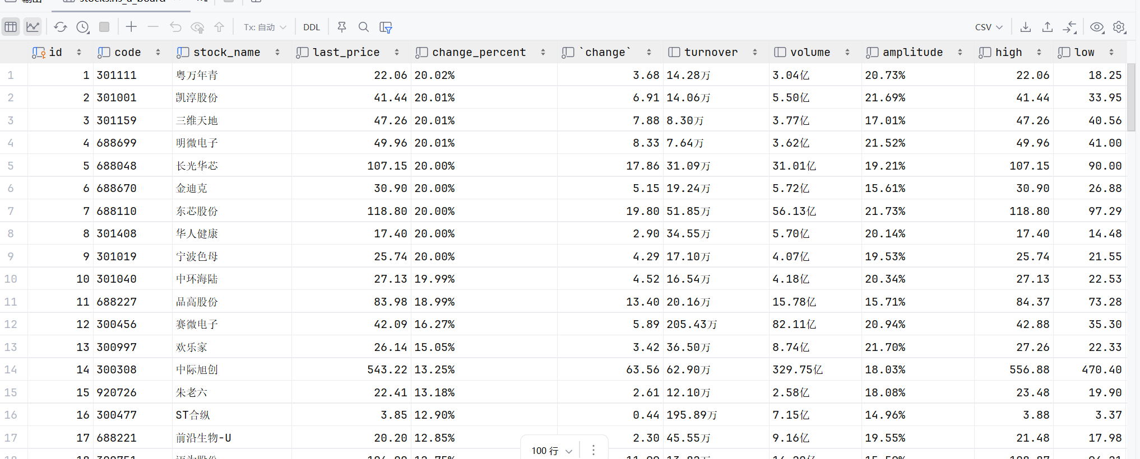This screenshot has width=1140, height=459.
Task: Submit changes with up arrow
Action: click(219, 27)
